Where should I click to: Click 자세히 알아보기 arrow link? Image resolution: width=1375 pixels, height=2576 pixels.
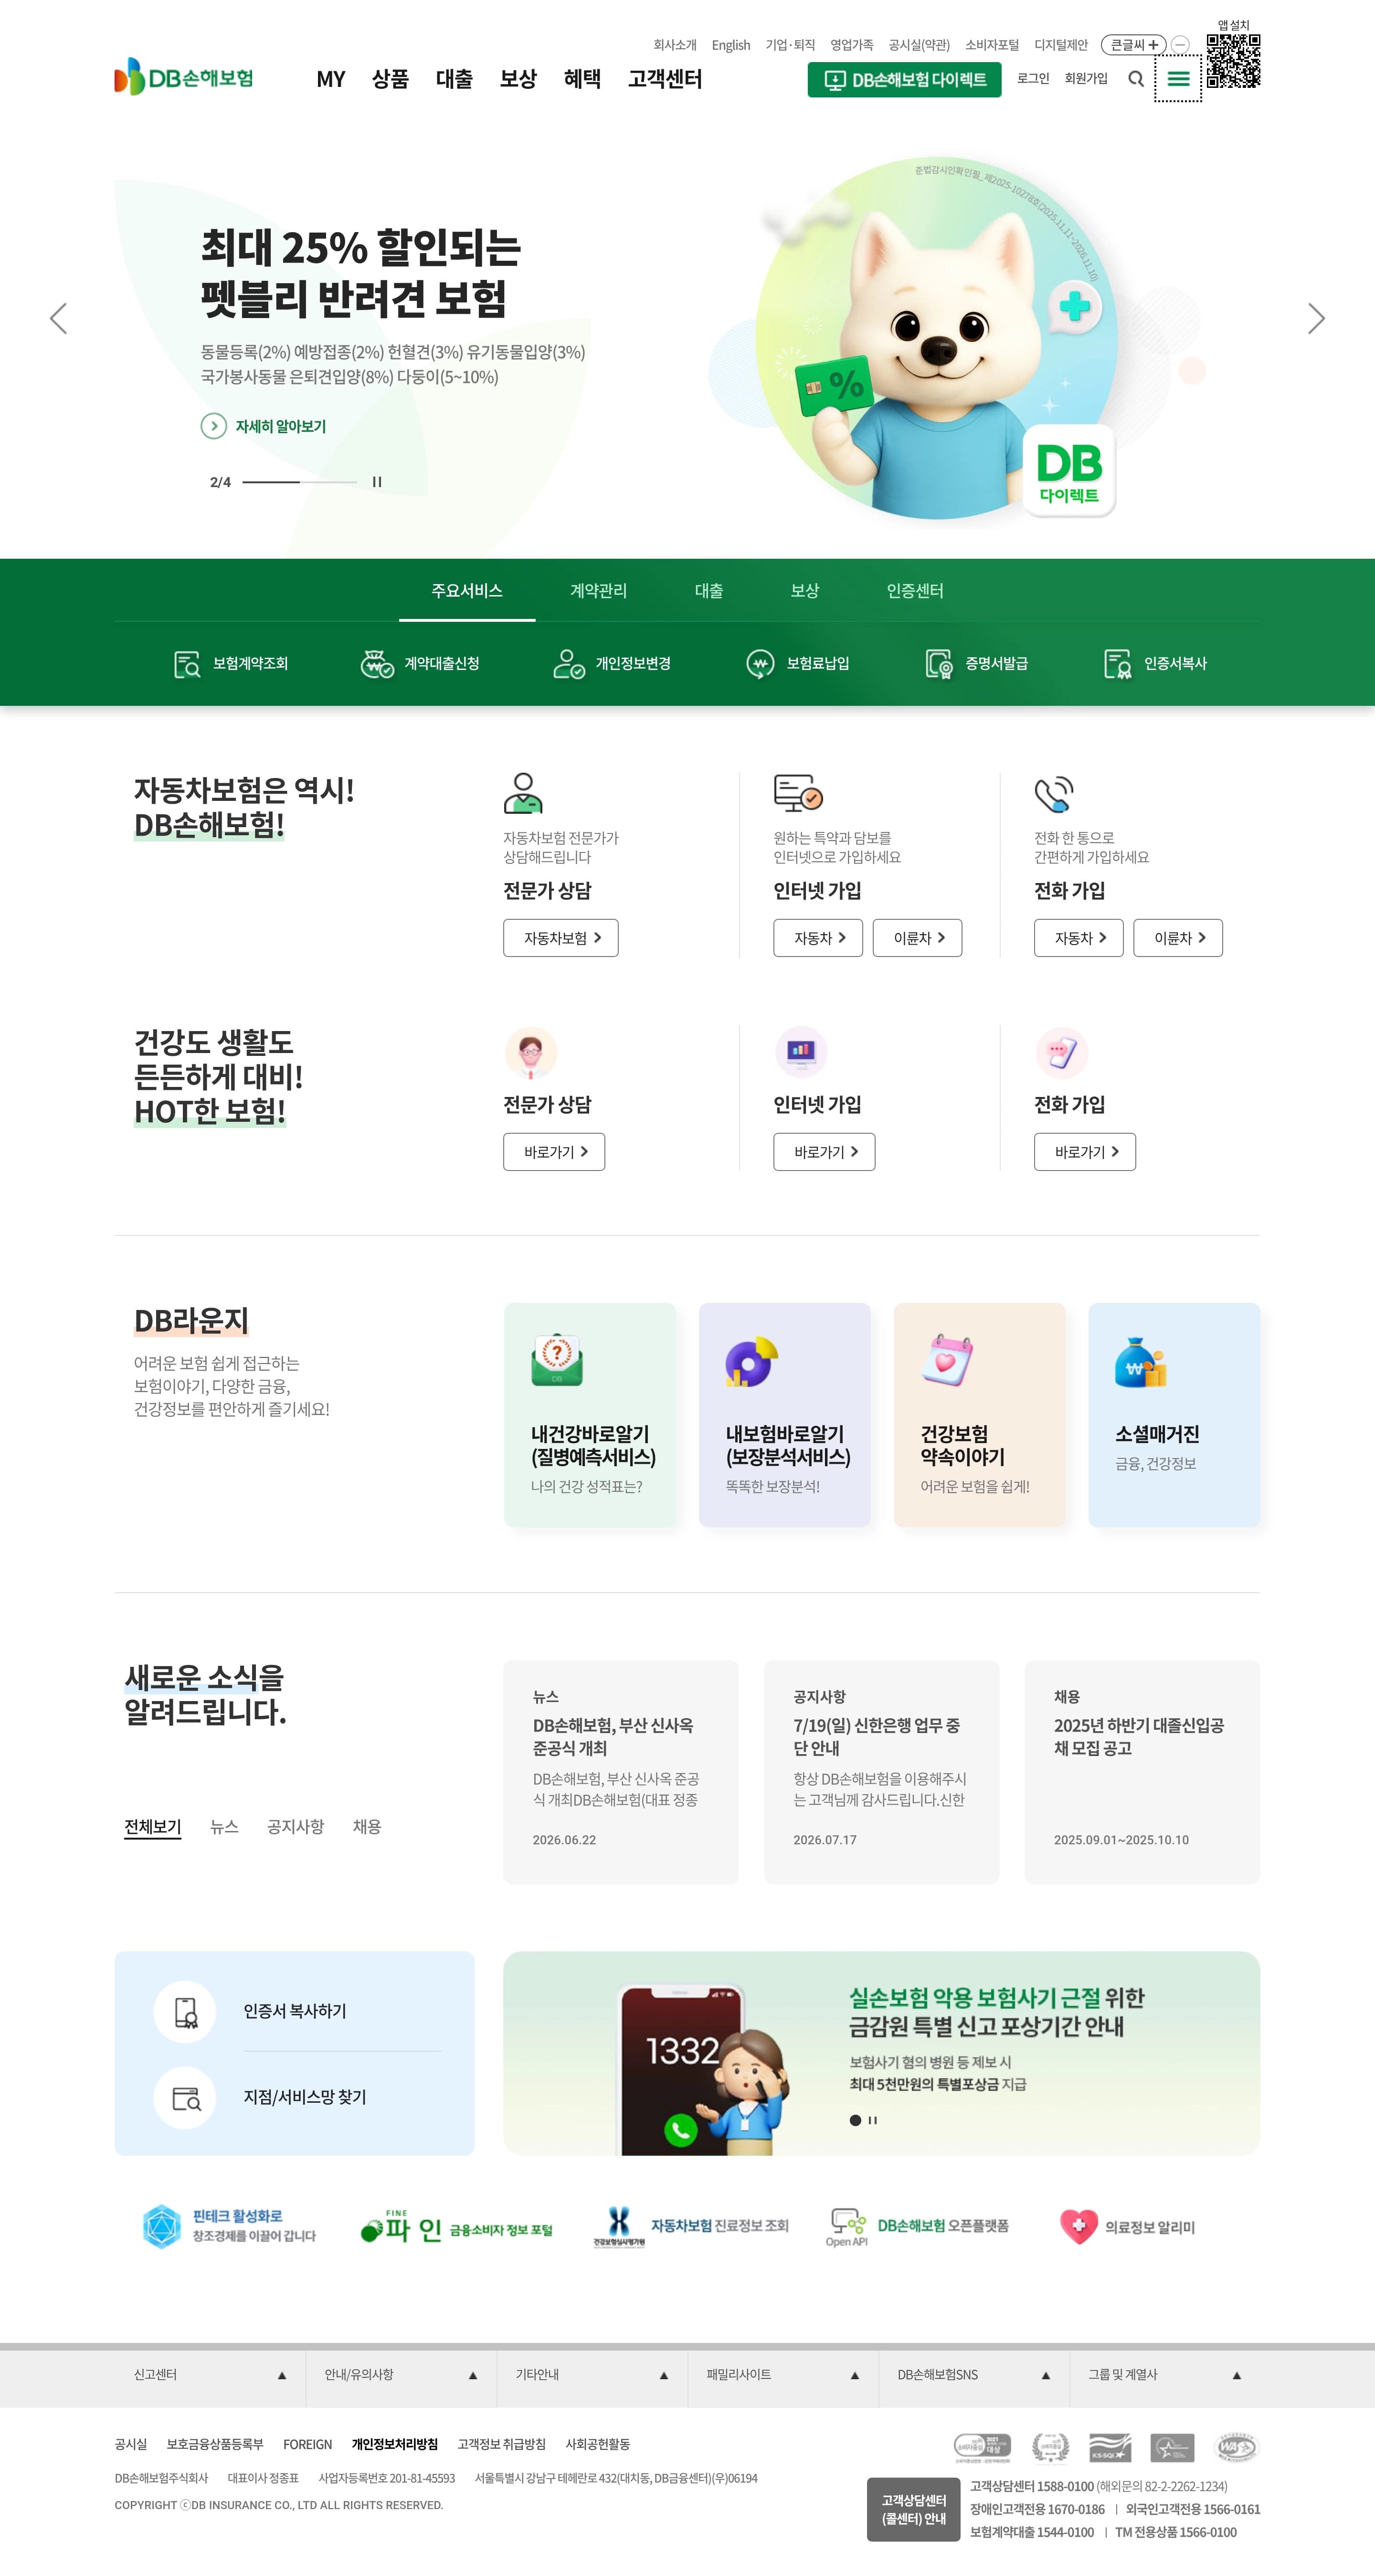tap(263, 426)
